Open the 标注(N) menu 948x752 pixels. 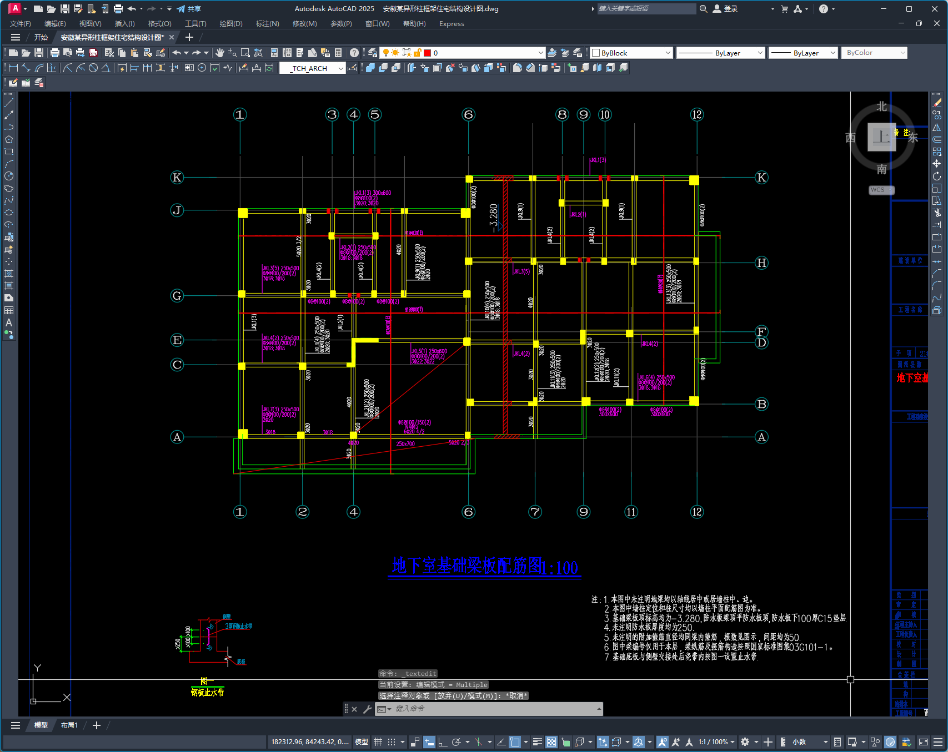coord(267,24)
